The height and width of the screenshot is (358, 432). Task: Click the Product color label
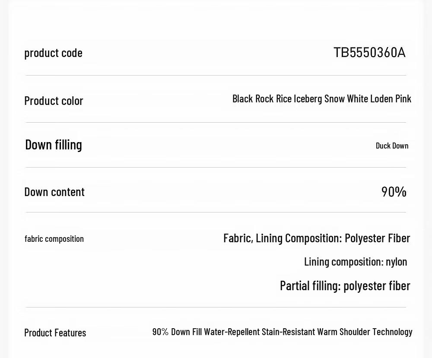tap(54, 101)
